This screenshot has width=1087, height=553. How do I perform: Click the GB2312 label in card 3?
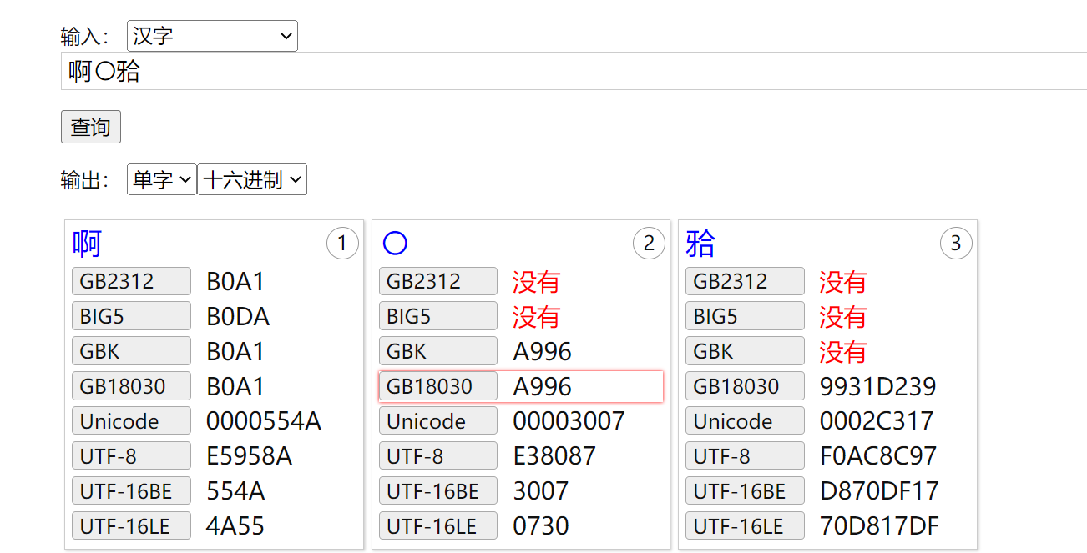coord(745,281)
